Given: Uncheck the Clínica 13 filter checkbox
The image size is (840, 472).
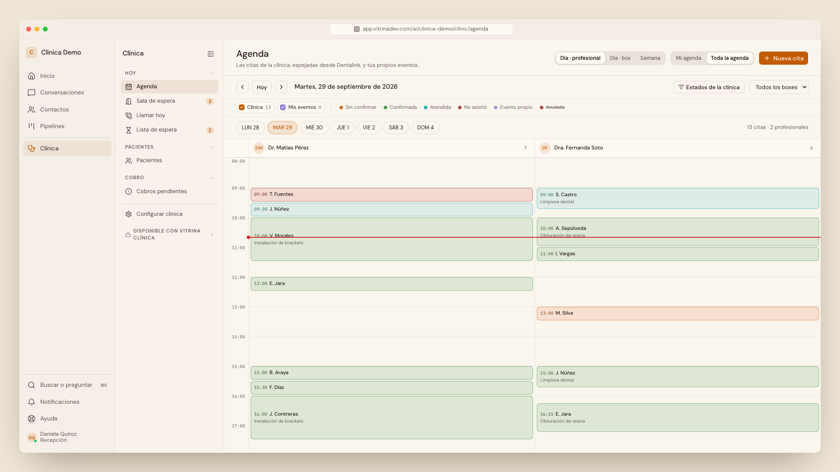Looking at the screenshot, I should point(241,108).
